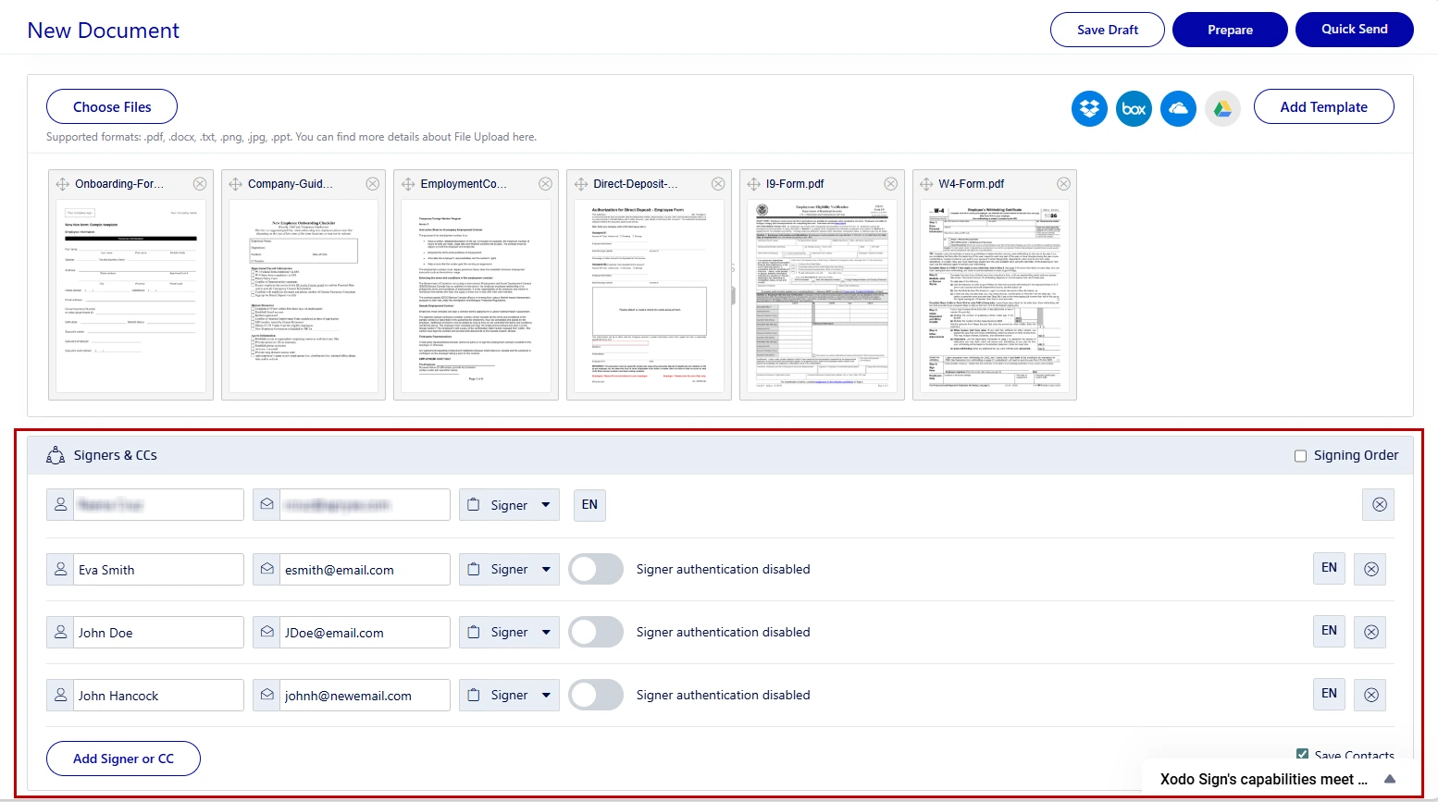This screenshot has height=802, width=1438.
Task: Import files from Dropbox
Action: [x=1089, y=108]
